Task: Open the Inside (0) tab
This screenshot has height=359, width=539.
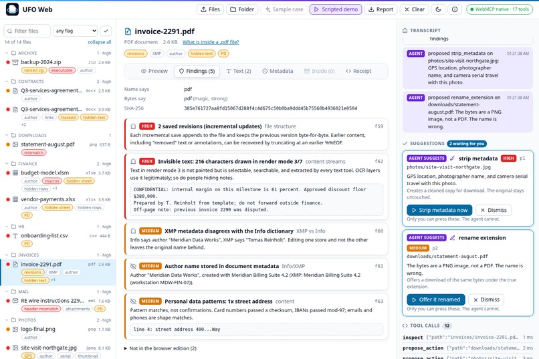Action: pyautogui.click(x=320, y=71)
